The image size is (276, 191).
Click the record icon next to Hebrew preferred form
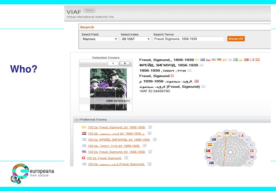[145, 146]
